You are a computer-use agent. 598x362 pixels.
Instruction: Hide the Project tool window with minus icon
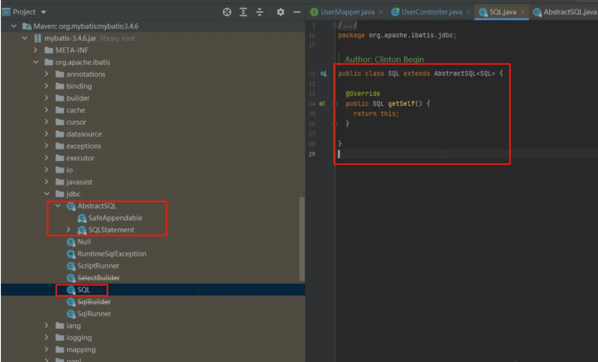coord(296,12)
